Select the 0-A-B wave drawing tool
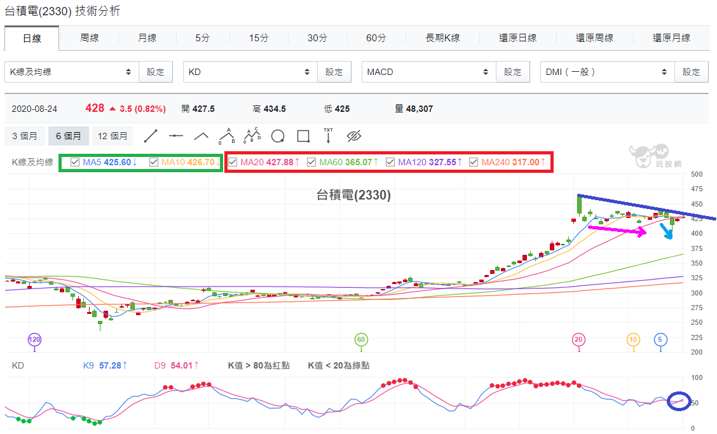 [227, 136]
